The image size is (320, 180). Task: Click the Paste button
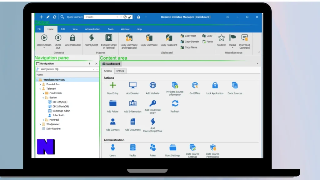point(207,42)
